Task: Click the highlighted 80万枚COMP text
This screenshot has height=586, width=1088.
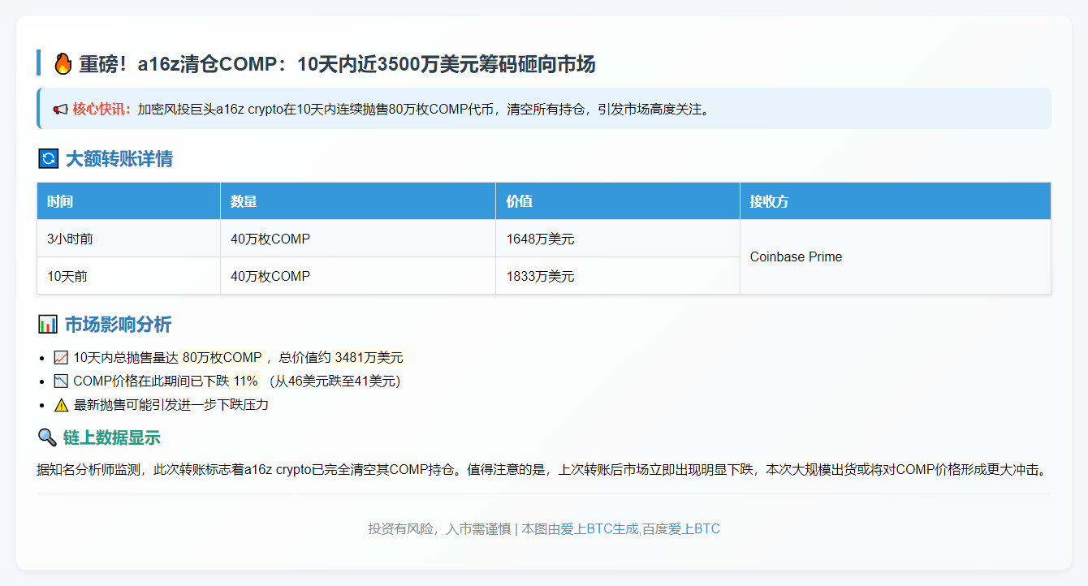Action: point(222,357)
